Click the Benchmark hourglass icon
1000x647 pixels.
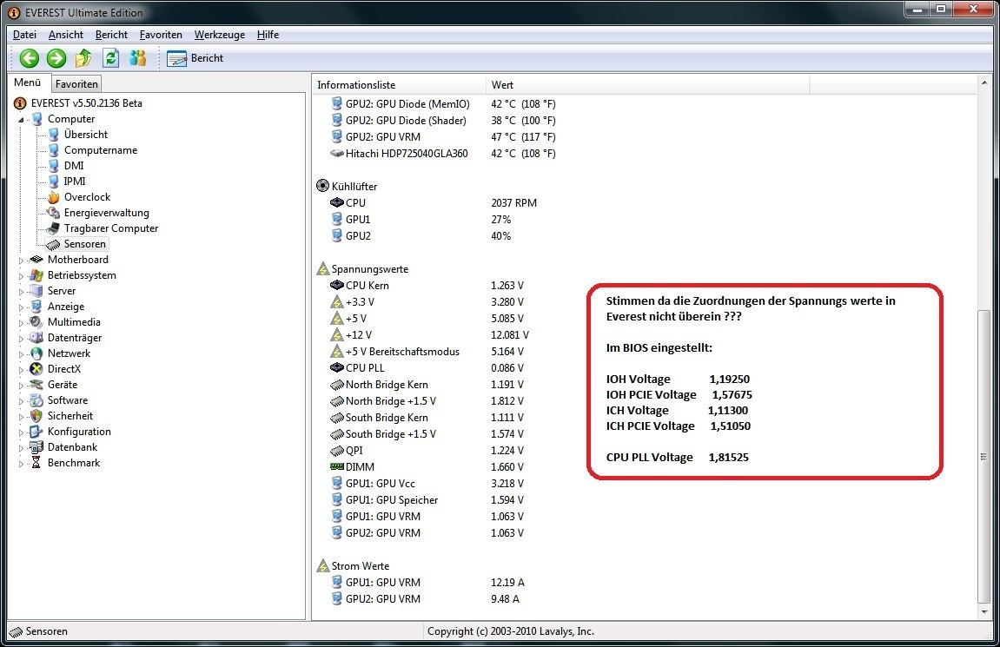(x=36, y=463)
